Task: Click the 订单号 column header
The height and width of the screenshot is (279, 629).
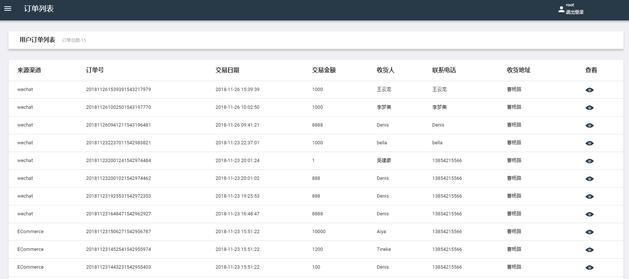Action: (x=95, y=70)
